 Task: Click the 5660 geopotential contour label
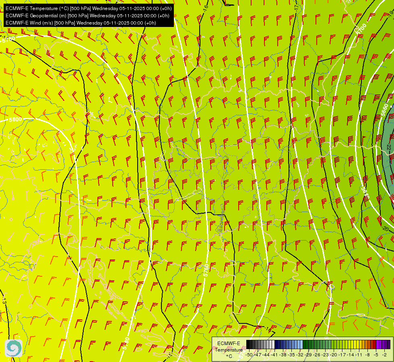tap(384, 110)
